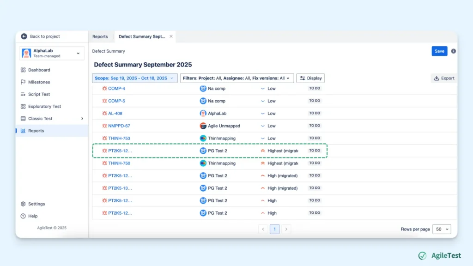Open the Filters dropdown

(236, 78)
